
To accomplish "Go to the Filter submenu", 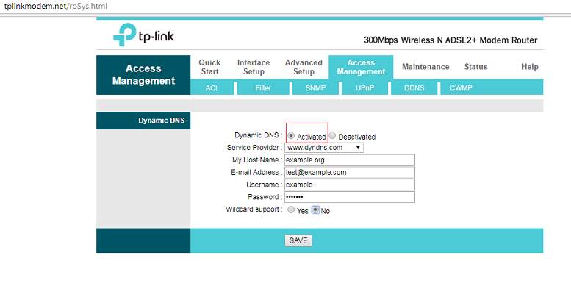I will pyautogui.click(x=263, y=88).
